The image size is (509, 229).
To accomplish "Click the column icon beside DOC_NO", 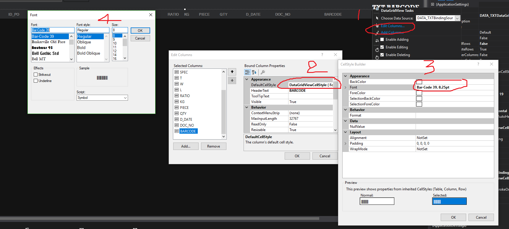I will [x=176, y=125].
